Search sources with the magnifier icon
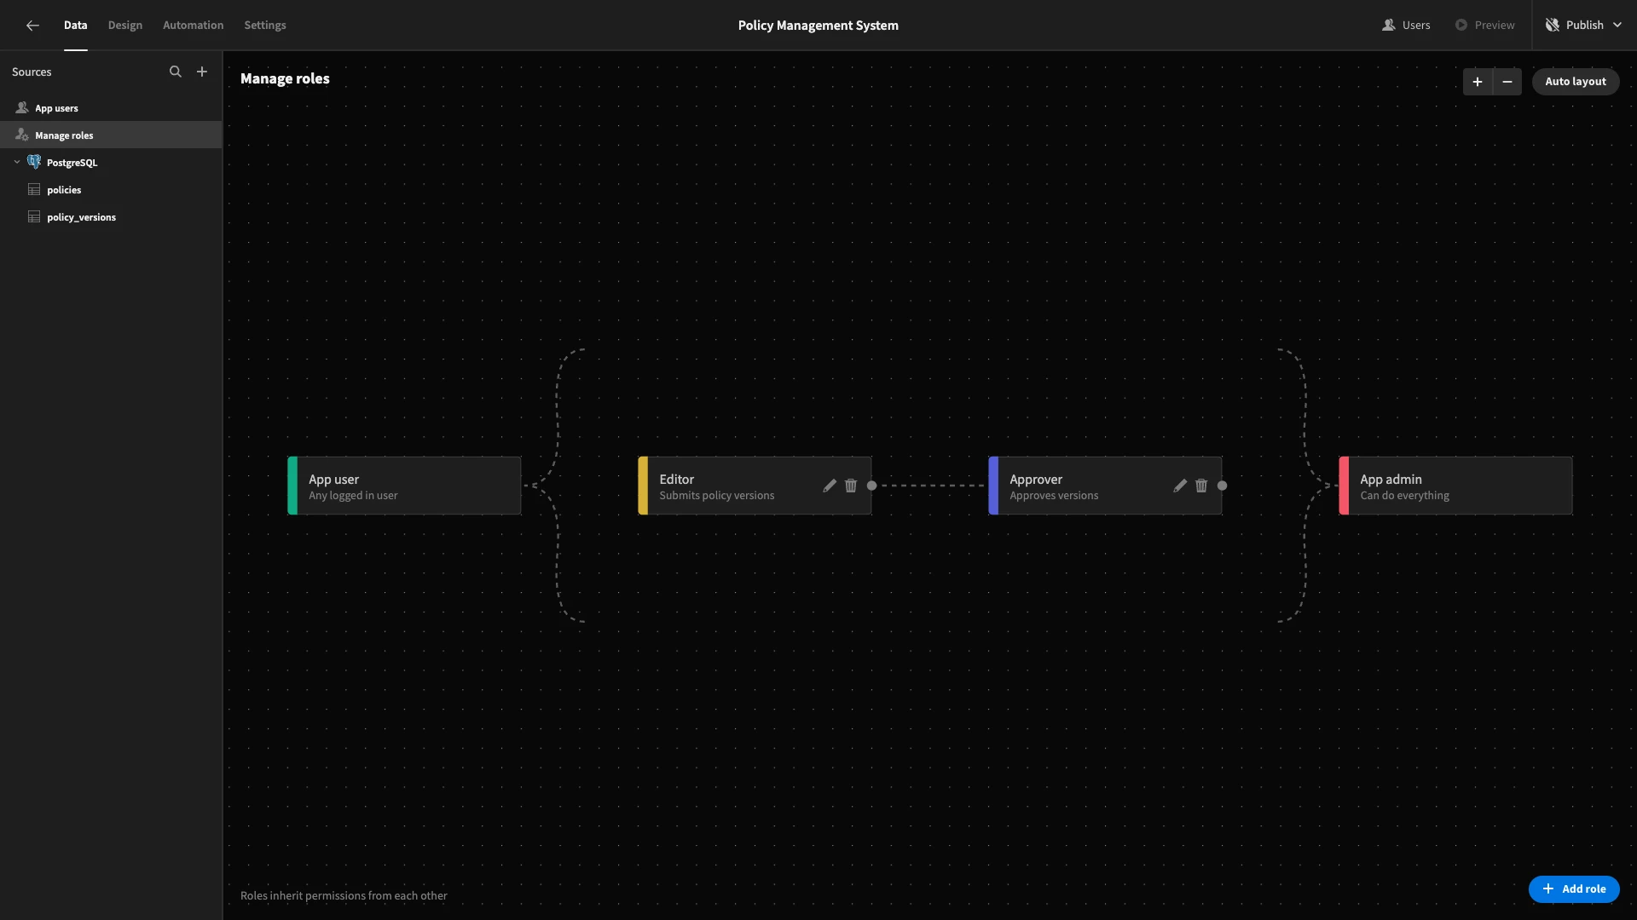The width and height of the screenshot is (1637, 920). click(176, 72)
